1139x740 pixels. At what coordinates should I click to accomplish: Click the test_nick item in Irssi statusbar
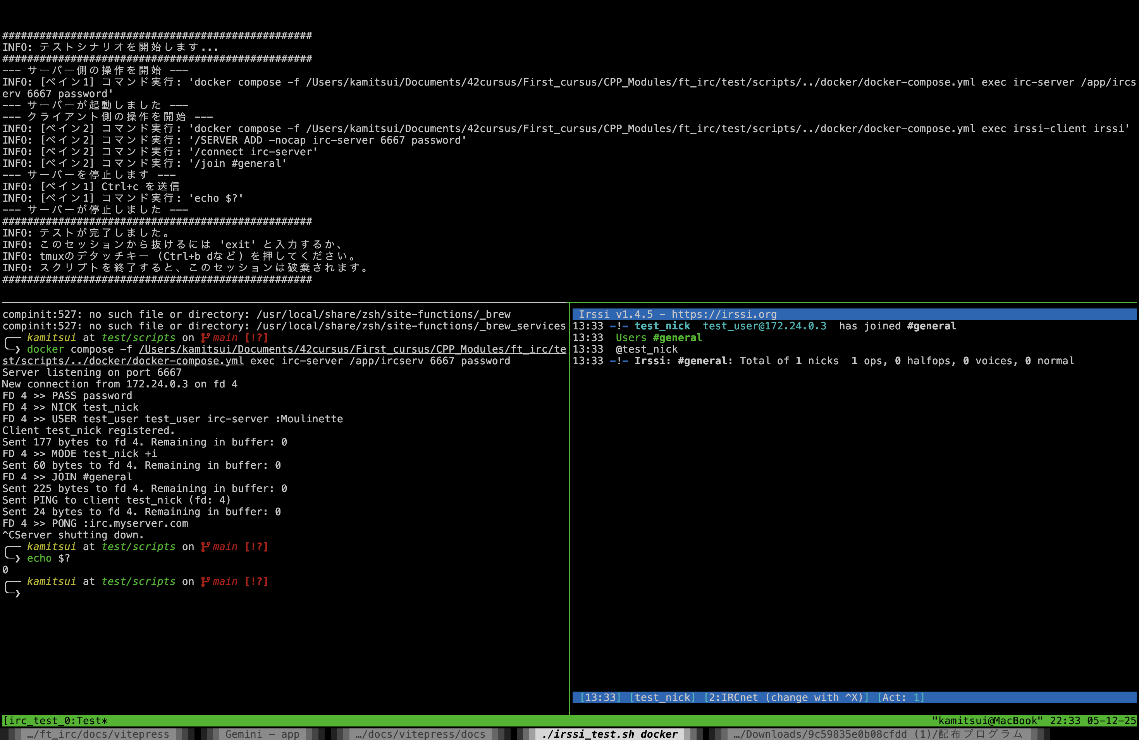pyautogui.click(x=662, y=697)
